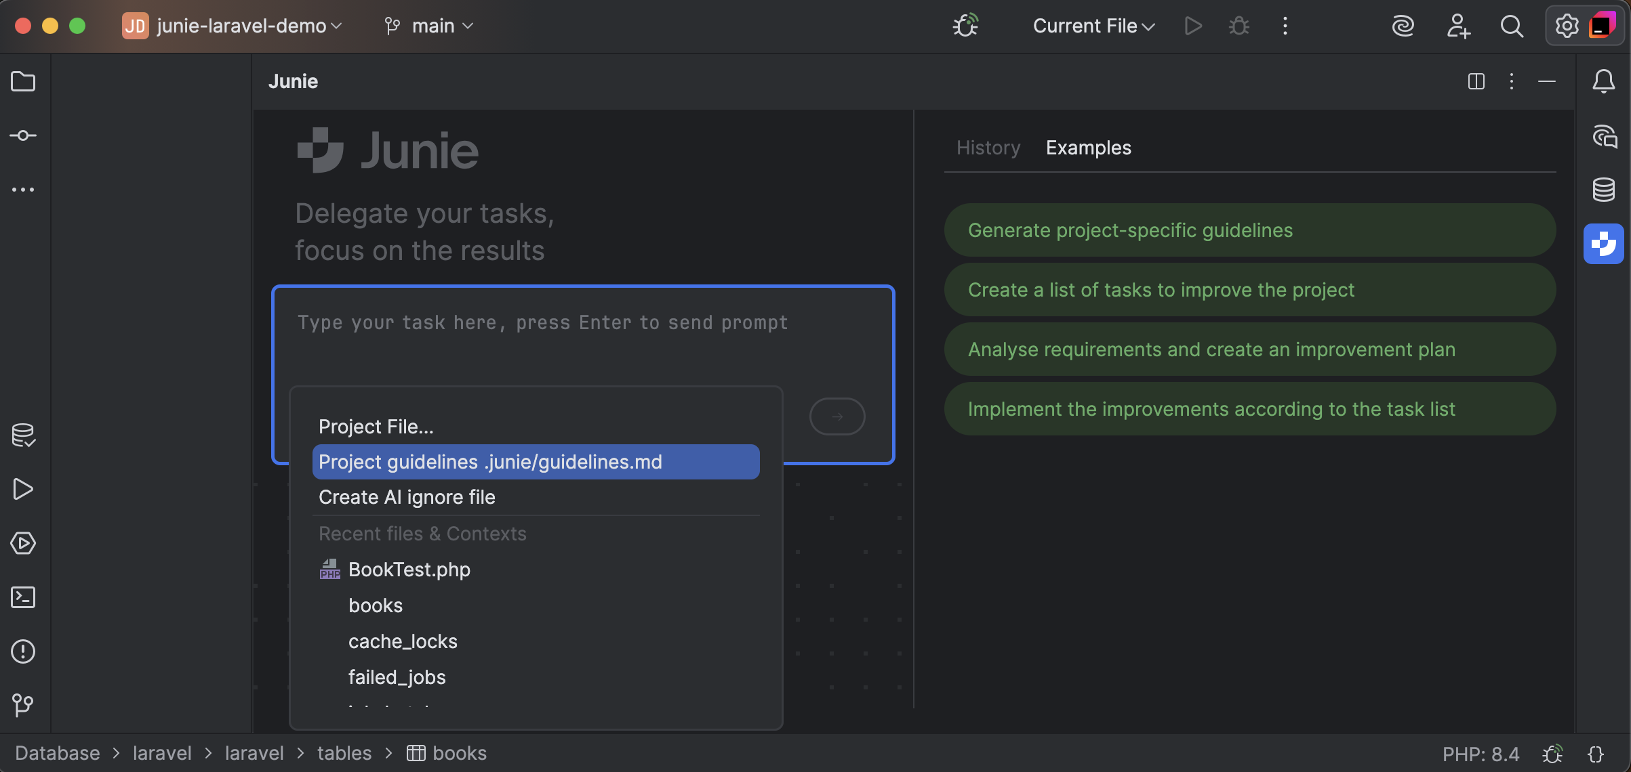This screenshot has height=772, width=1631.
Task: Click Implement the improvements according to task list
Action: point(1249,409)
